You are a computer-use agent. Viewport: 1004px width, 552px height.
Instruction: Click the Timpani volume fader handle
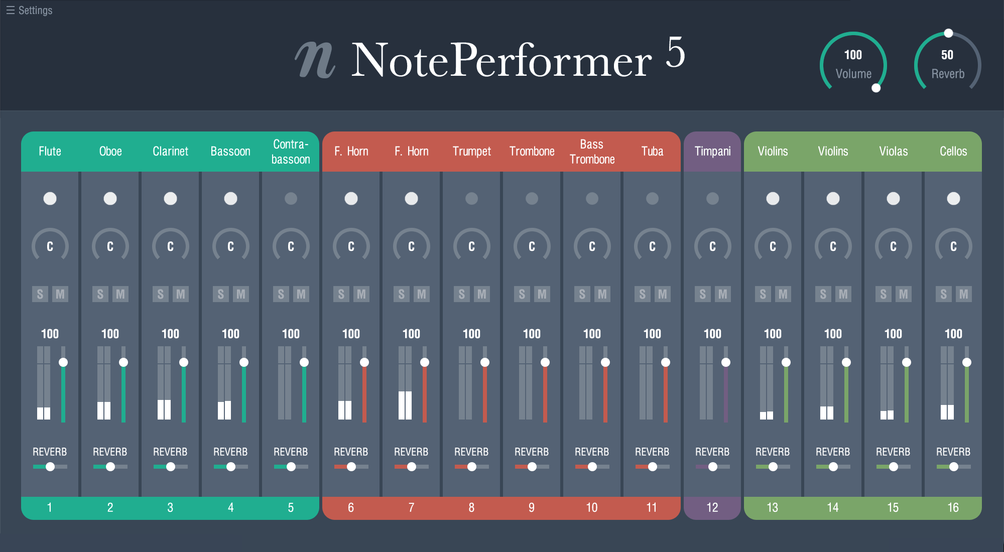tap(726, 362)
